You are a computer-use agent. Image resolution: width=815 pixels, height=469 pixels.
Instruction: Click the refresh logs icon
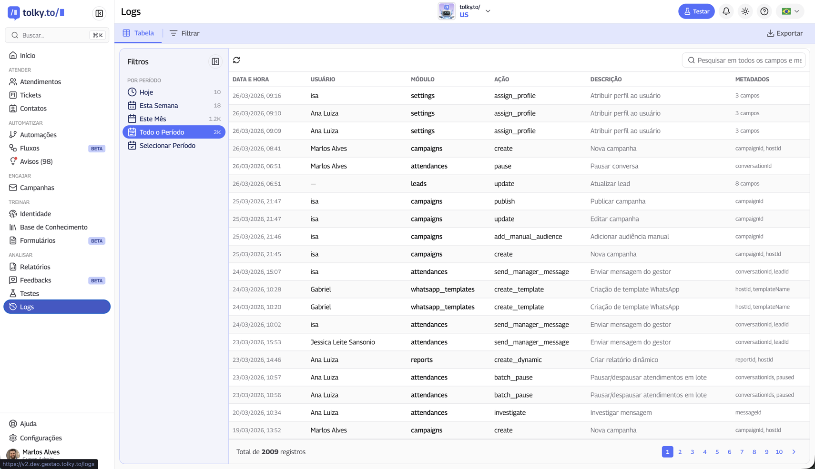(236, 60)
